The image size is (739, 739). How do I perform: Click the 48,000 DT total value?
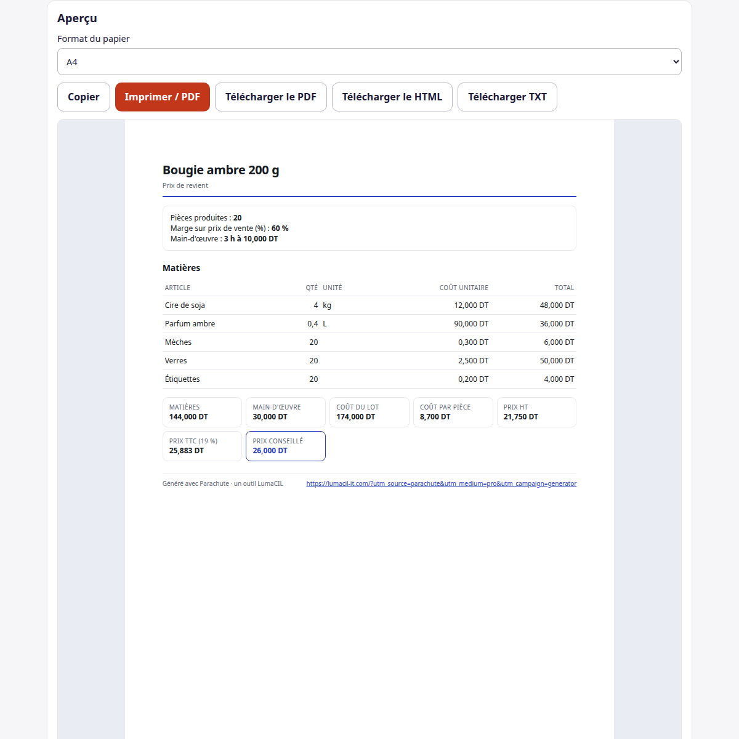(557, 305)
